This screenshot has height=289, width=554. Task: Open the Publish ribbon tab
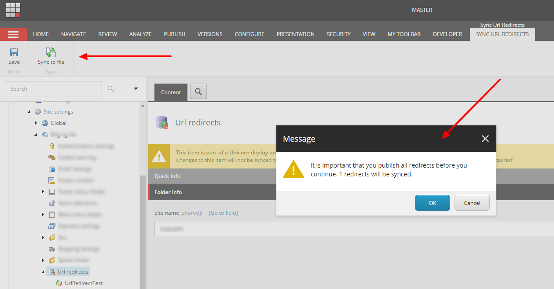174,34
